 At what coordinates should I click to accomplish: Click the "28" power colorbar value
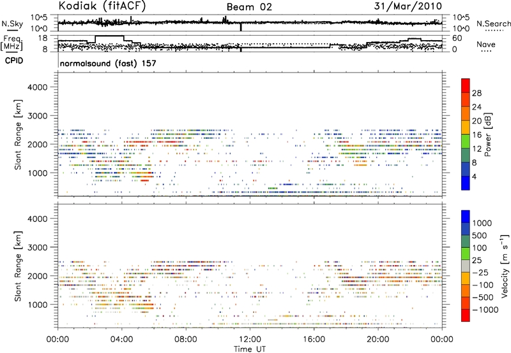pos(477,93)
